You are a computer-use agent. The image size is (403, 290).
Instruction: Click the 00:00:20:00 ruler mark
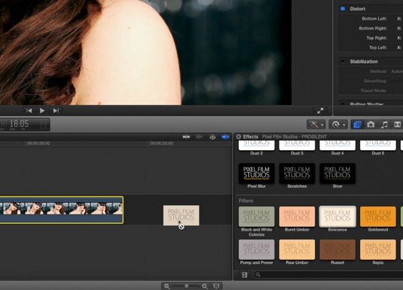pos(38,144)
